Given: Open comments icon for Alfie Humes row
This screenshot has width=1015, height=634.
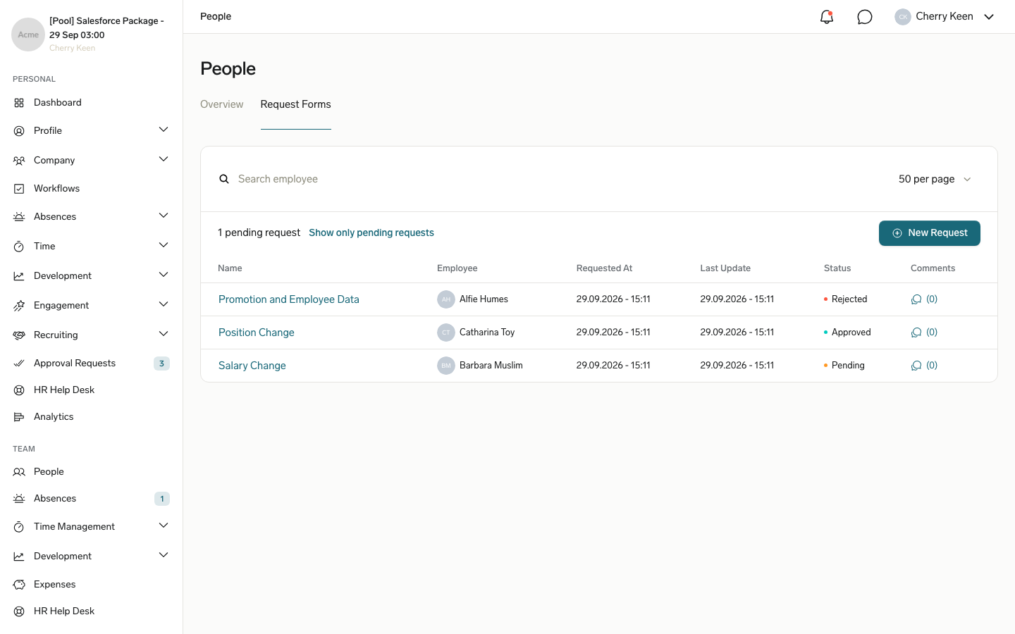Looking at the screenshot, I should (x=916, y=299).
